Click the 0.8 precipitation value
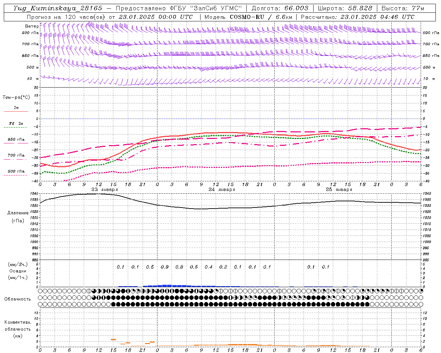Image resolution: width=441 pixels, height=353 pixels. coord(179,267)
